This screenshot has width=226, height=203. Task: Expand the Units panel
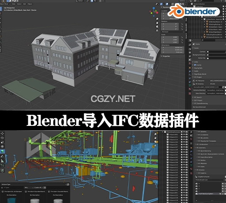click(x=196, y=62)
